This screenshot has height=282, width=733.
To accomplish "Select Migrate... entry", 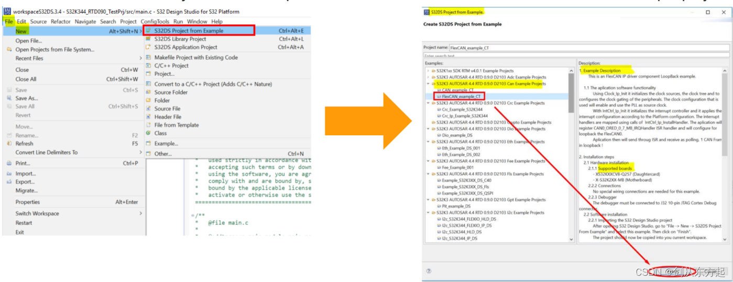I will point(27,190).
